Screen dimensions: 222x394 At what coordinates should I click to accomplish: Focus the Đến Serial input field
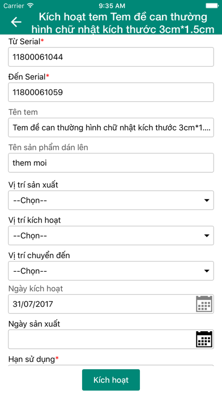pyautogui.click(x=111, y=92)
